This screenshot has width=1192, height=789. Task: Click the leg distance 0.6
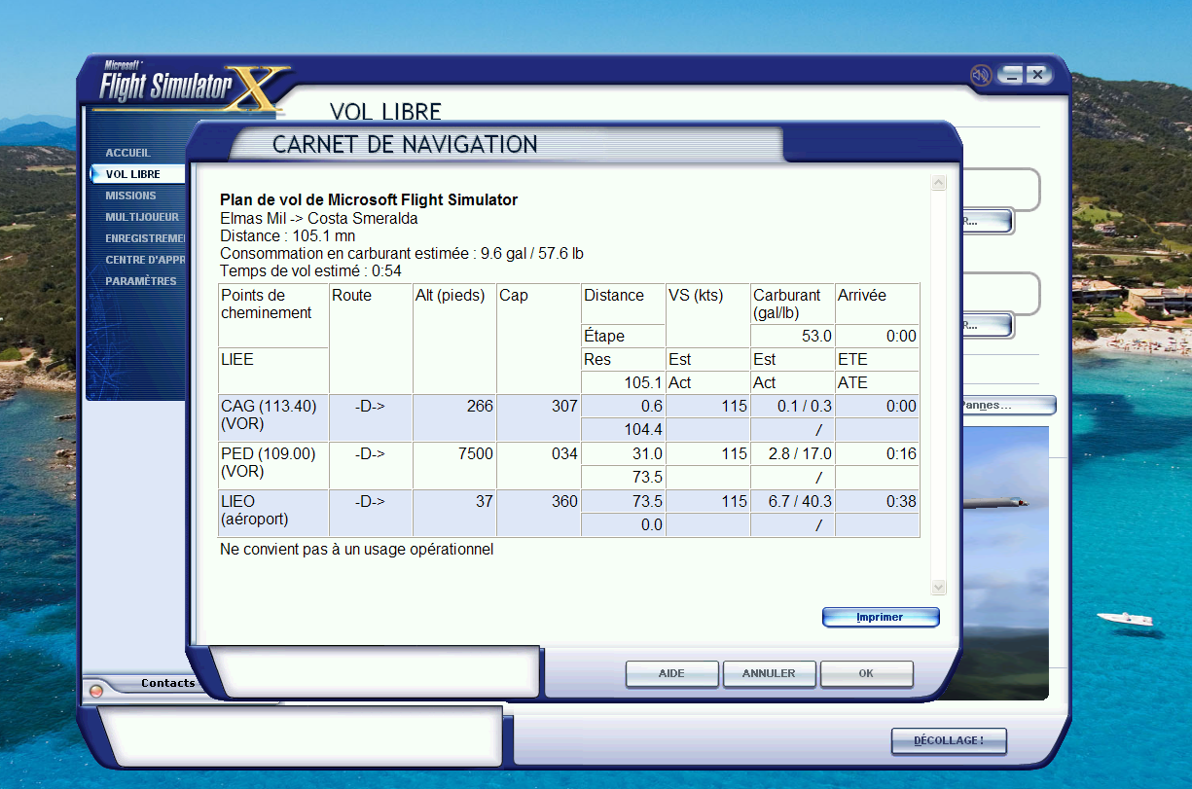(x=652, y=406)
